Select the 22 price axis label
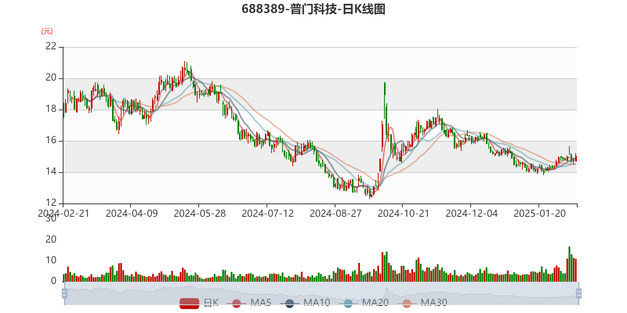This screenshot has height=313, width=627. coord(51,46)
